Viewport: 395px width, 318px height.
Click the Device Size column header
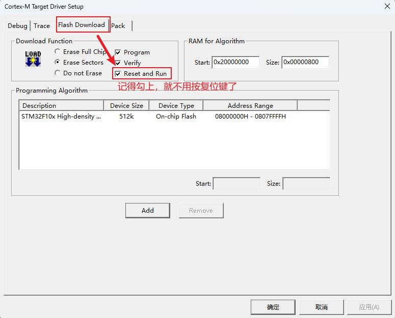(x=126, y=106)
